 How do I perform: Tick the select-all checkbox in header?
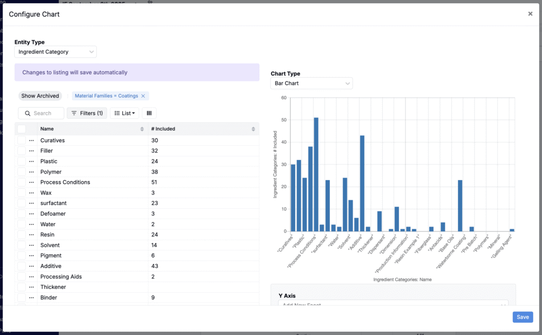click(22, 129)
